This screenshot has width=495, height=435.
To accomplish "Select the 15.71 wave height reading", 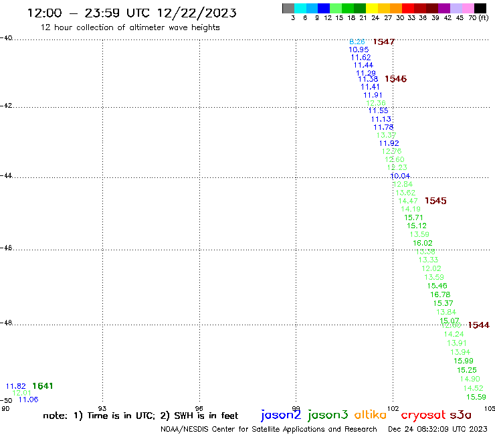I will point(413,217).
